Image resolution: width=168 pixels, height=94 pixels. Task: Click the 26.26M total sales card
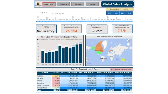97,29
